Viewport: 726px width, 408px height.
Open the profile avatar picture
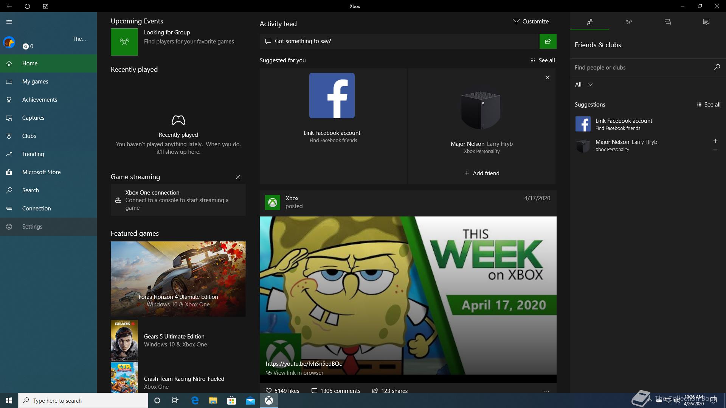tap(9, 42)
